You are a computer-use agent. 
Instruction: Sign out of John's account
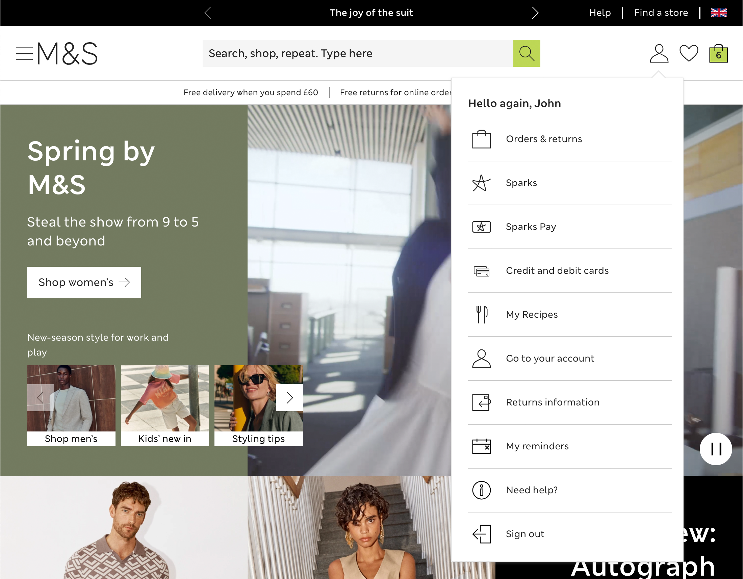click(525, 534)
